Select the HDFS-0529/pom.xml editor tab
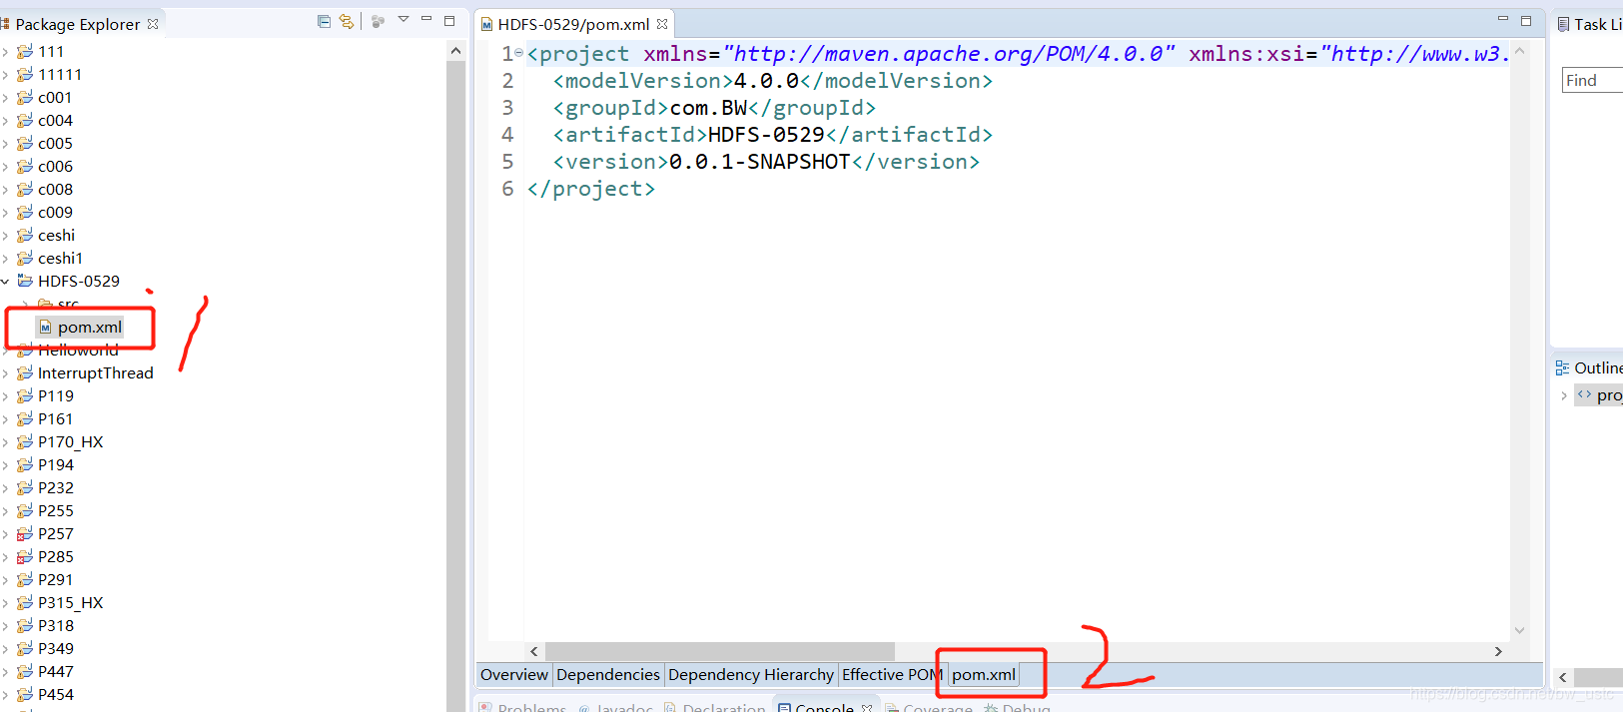 (x=573, y=24)
